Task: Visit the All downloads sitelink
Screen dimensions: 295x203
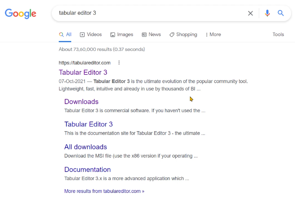Action: coord(86,147)
